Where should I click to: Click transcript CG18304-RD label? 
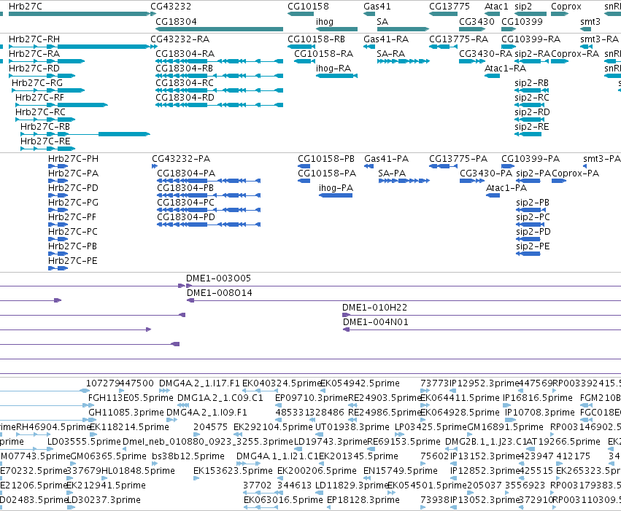(x=185, y=97)
